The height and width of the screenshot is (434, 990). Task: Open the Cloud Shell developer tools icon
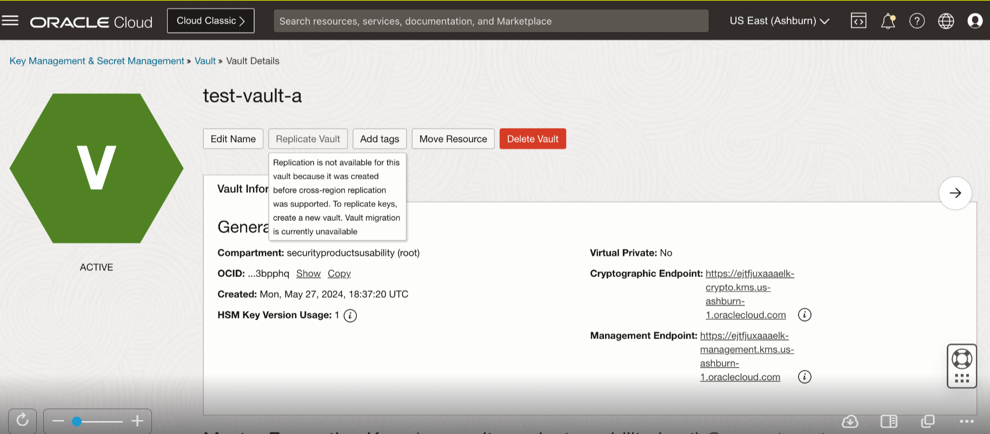click(x=858, y=21)
